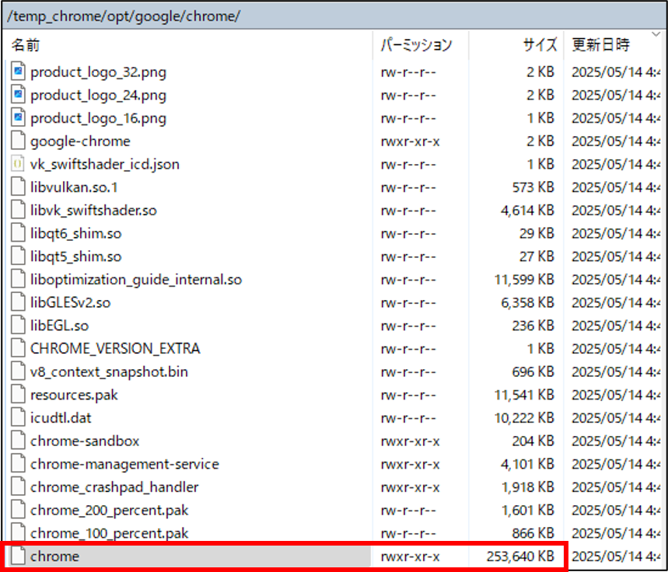
Task: Click the file icon next to resources.pak
Action: click(18, 395)
